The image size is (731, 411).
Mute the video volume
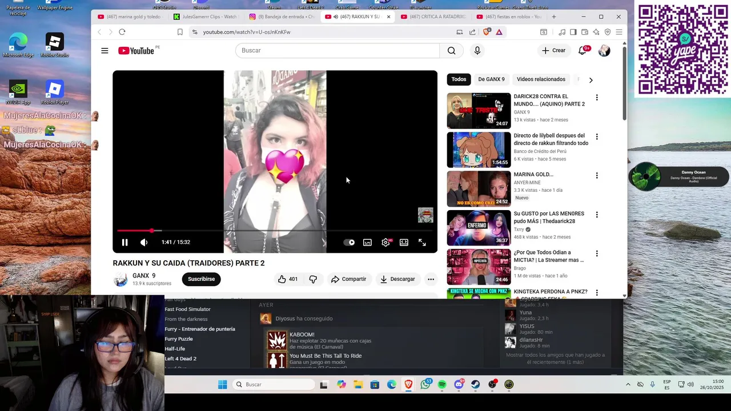point(144,242)
